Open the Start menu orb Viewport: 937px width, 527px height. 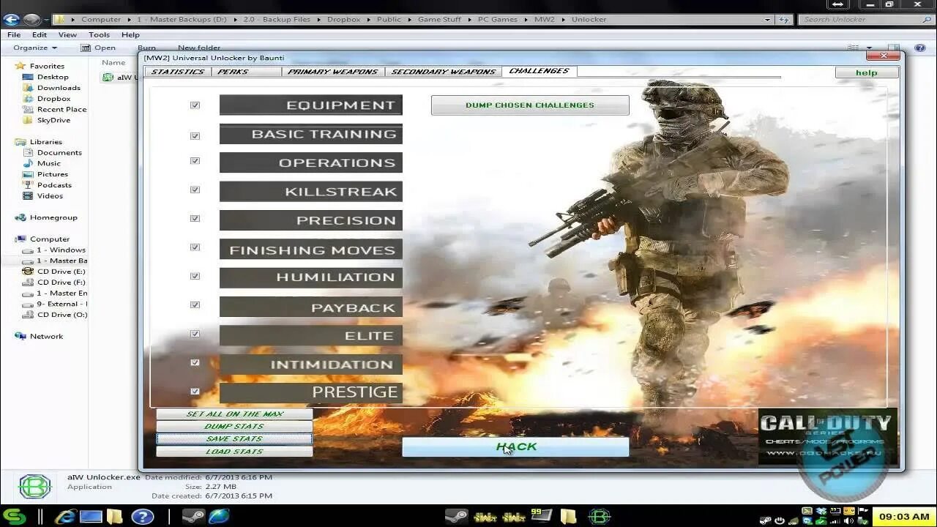click(x=13, y=516)
